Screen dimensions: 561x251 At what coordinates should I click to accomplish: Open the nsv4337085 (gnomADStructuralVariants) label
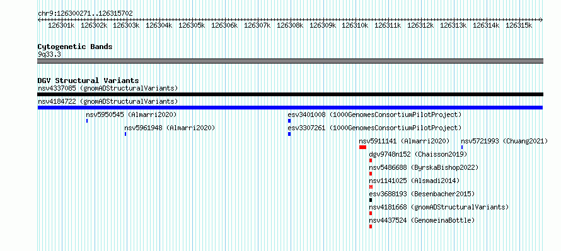click(x=108, y=88)
